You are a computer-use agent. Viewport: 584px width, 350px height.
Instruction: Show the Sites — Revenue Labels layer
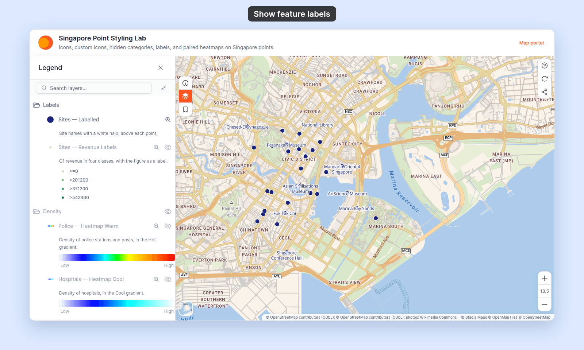[x=168, y=147]
